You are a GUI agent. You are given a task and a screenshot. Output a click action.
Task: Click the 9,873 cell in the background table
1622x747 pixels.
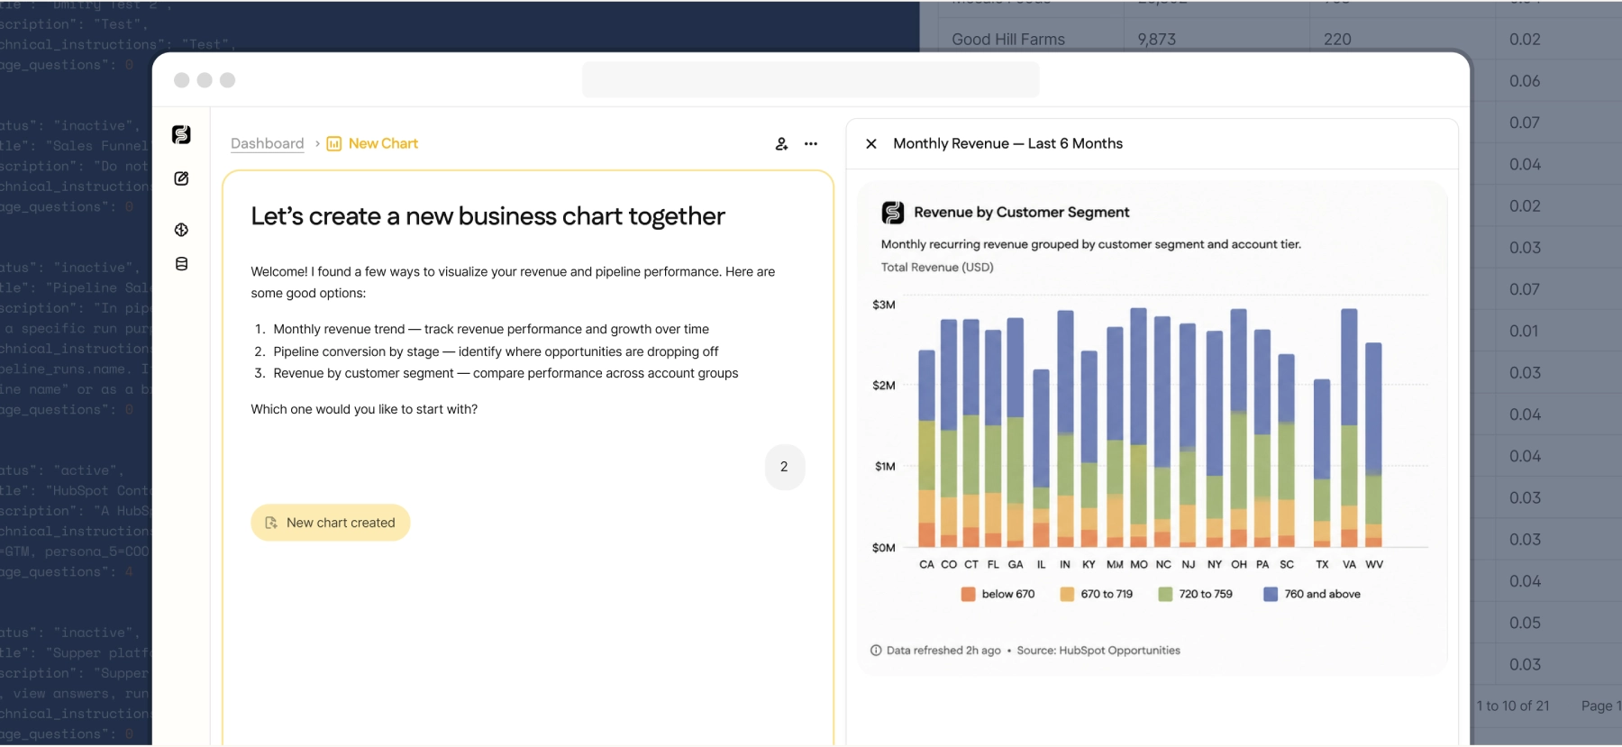1157,40
